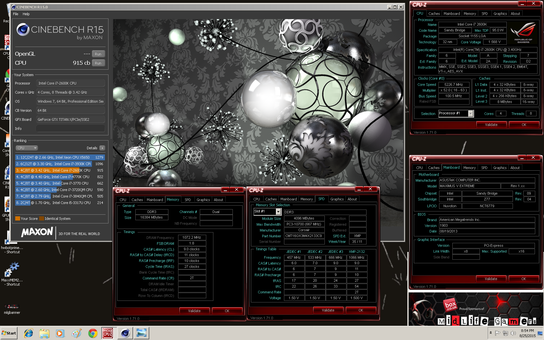The image size is (544, 340).
Task: Open Google Chrome from the taskbar
Action: (93, 333)
